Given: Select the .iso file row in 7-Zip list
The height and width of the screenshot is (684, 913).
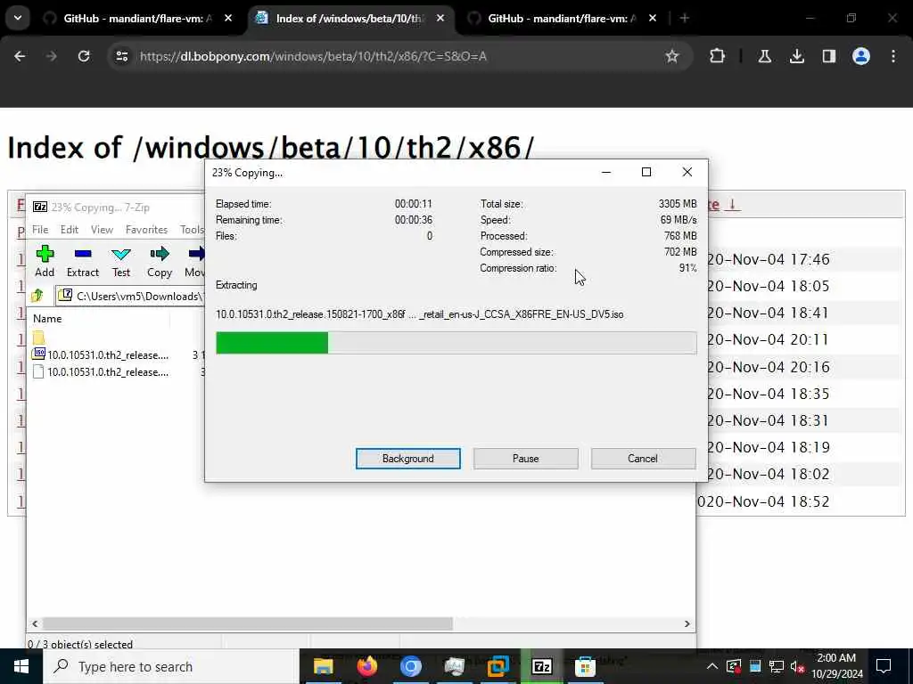Looking at the screenshot, I should pos(108,354).
